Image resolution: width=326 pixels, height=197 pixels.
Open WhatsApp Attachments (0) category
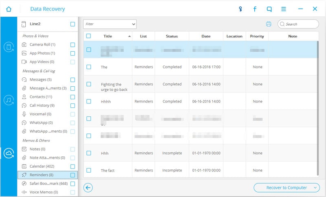tap(48, 131)
